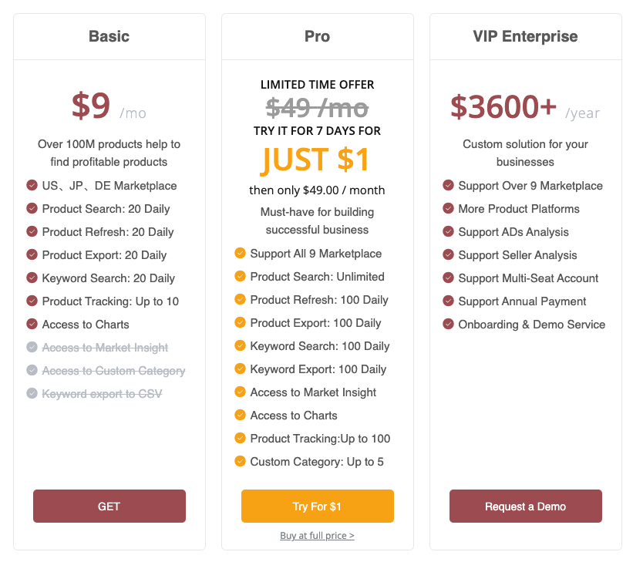This screenshot has height=562, width=633.
Task: Click orange checkmark beside Product Search: Unlimited
Action: pyautogui.click(x=240, y=277)
